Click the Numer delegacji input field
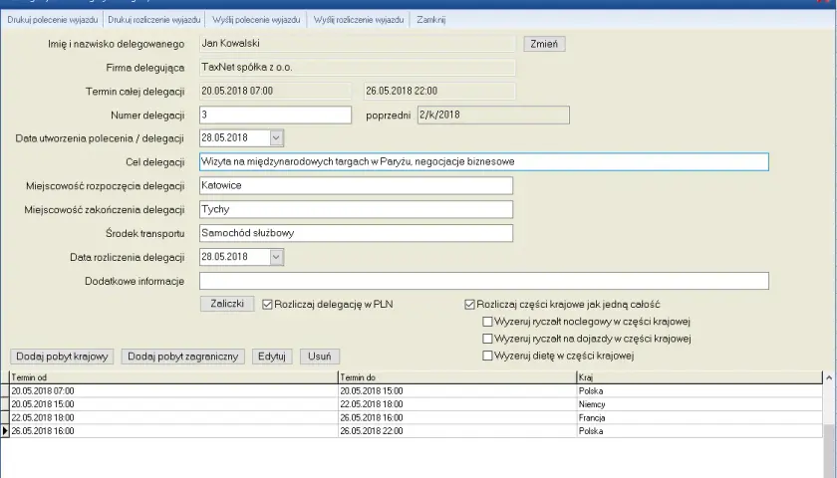 (x=275, y=115)
